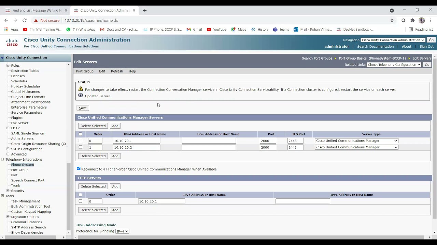The image size is (437, 245).
Task: Open the browser extensions puzzle icon
Action: point(412,20)
